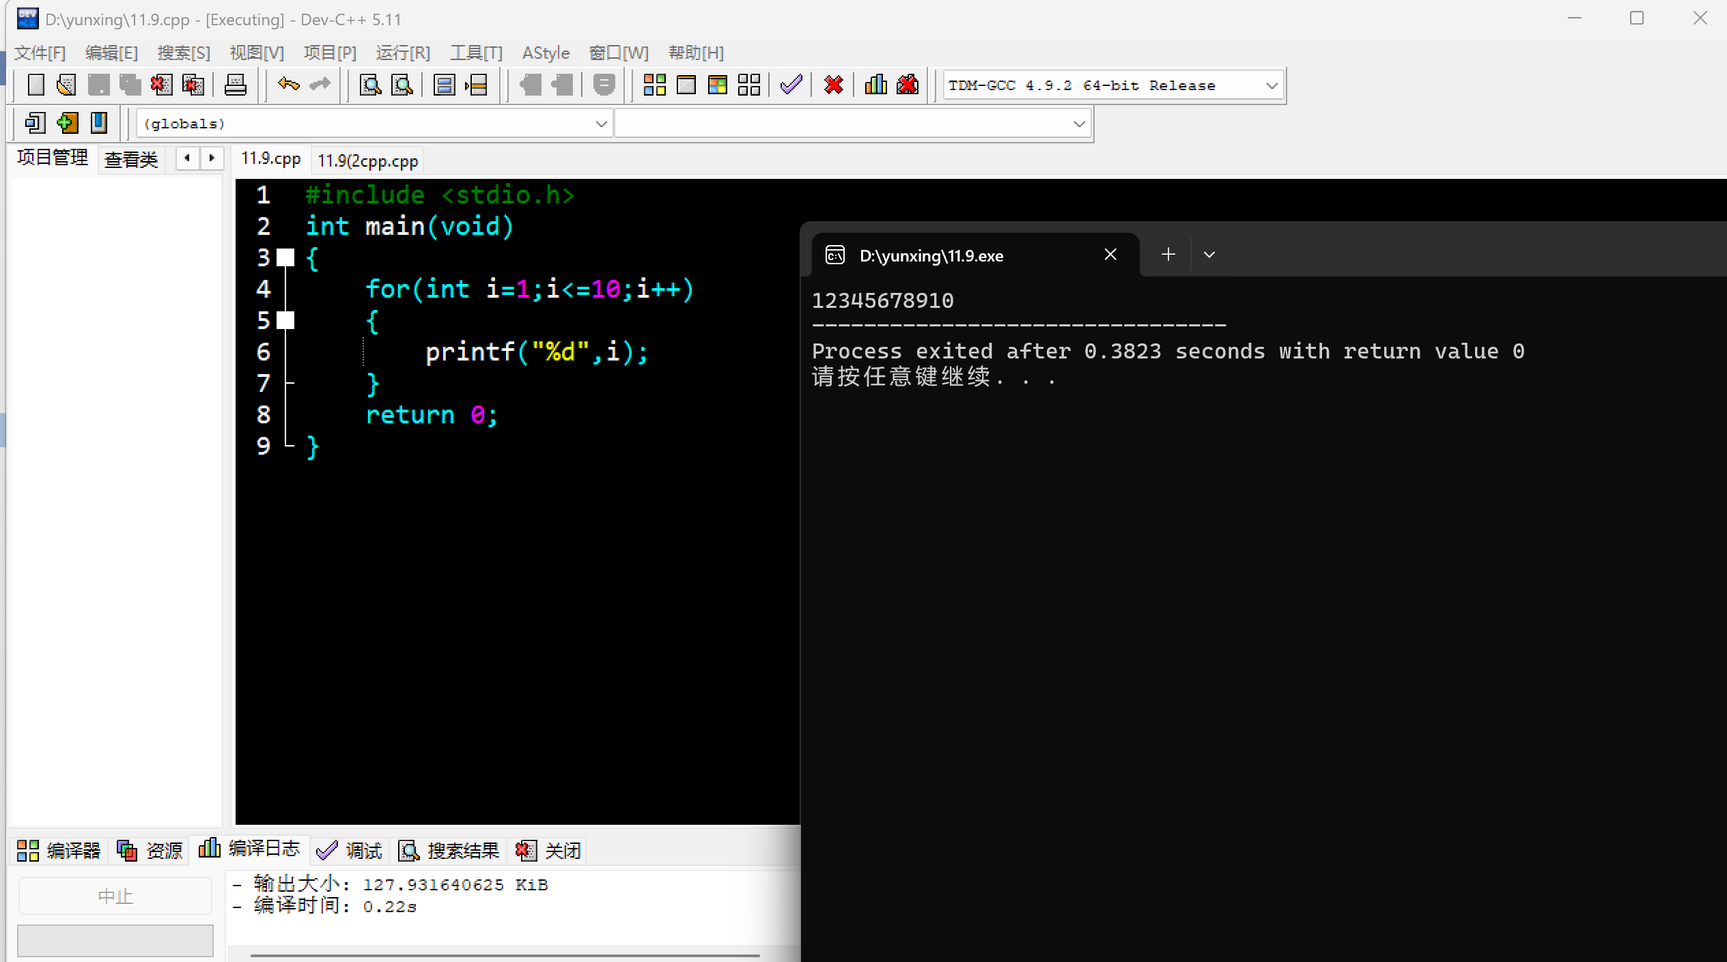Click the Undo arrow icon
1727x962 pixels.
[x=288, y=85]
